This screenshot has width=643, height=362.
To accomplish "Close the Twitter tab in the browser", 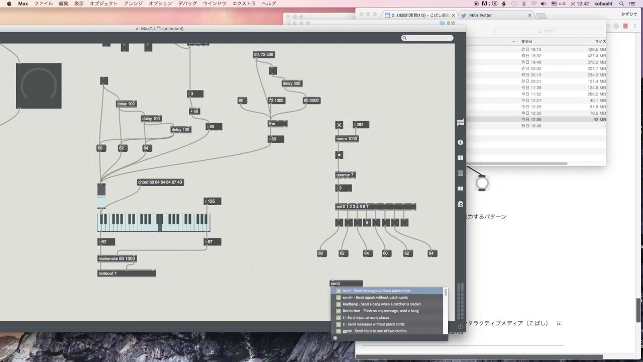I will 529,15.
